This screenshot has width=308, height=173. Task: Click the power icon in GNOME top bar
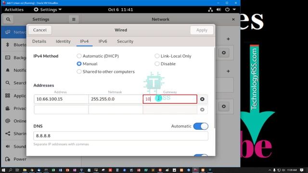(x=227, y=10)
